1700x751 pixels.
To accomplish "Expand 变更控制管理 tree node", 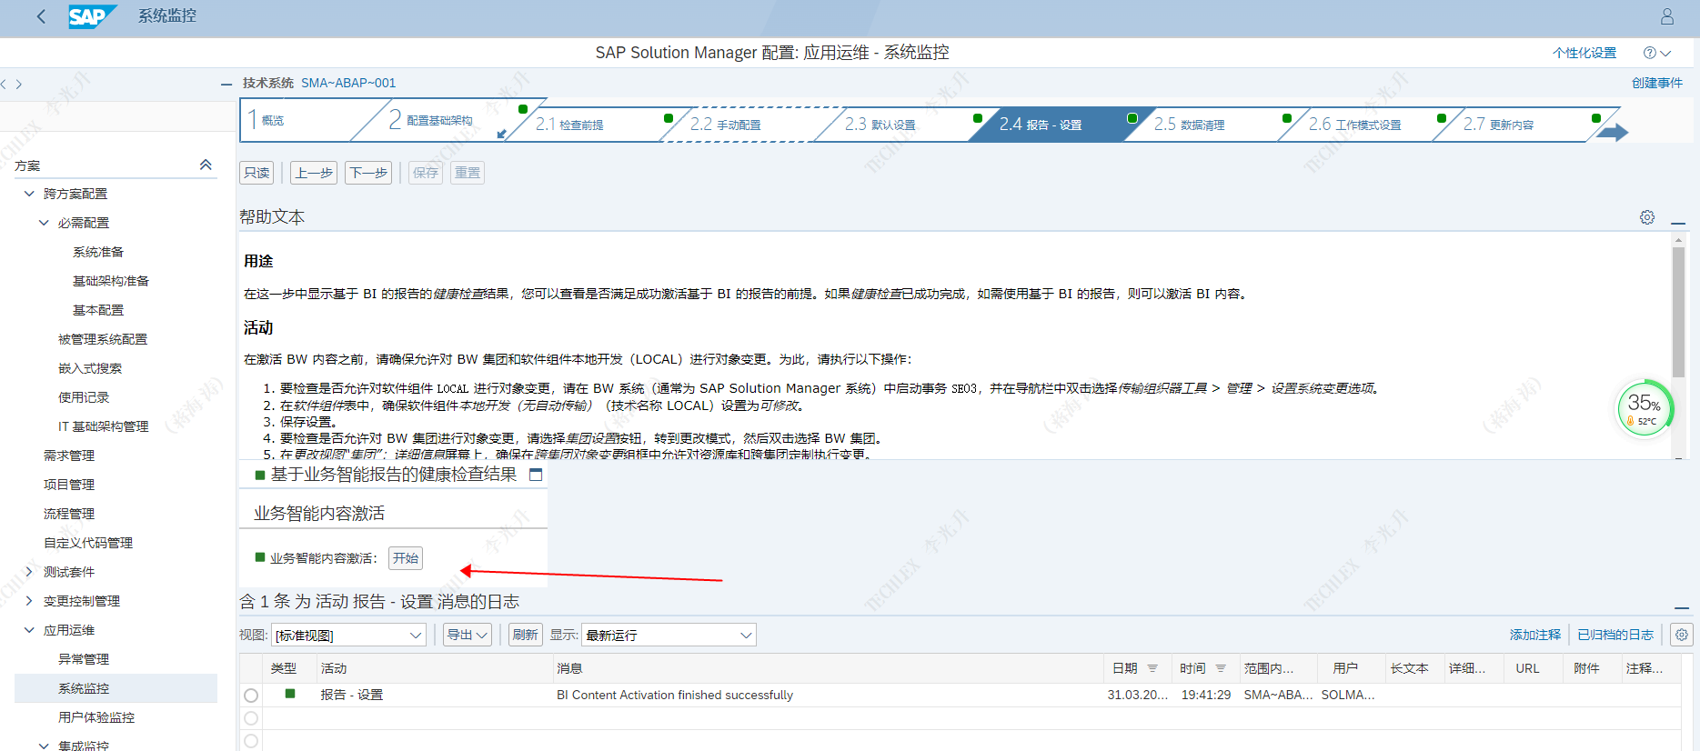I will click(29, 601).
